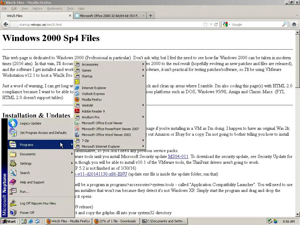
Task: Open the Settings icon in Start menu
Action: (x=13, y=163)
